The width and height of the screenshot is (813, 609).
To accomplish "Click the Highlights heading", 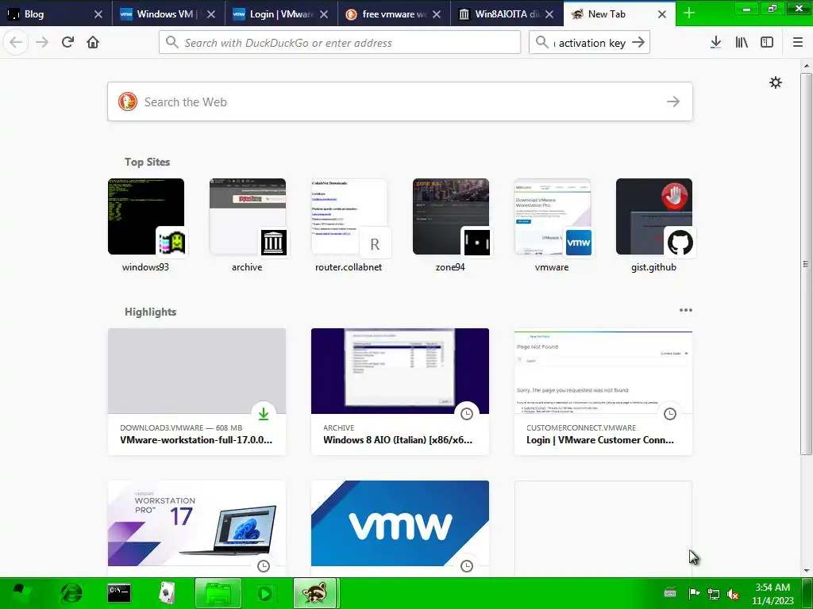I will (x=150, y=312).
